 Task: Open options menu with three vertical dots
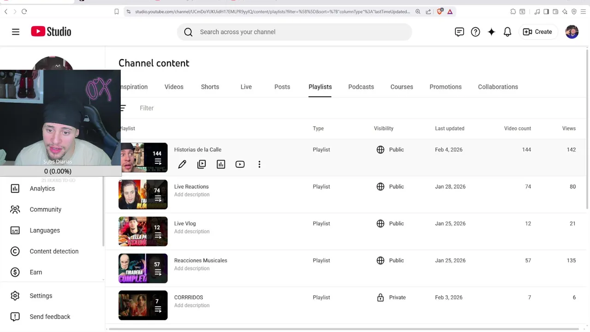coord(260,165)
